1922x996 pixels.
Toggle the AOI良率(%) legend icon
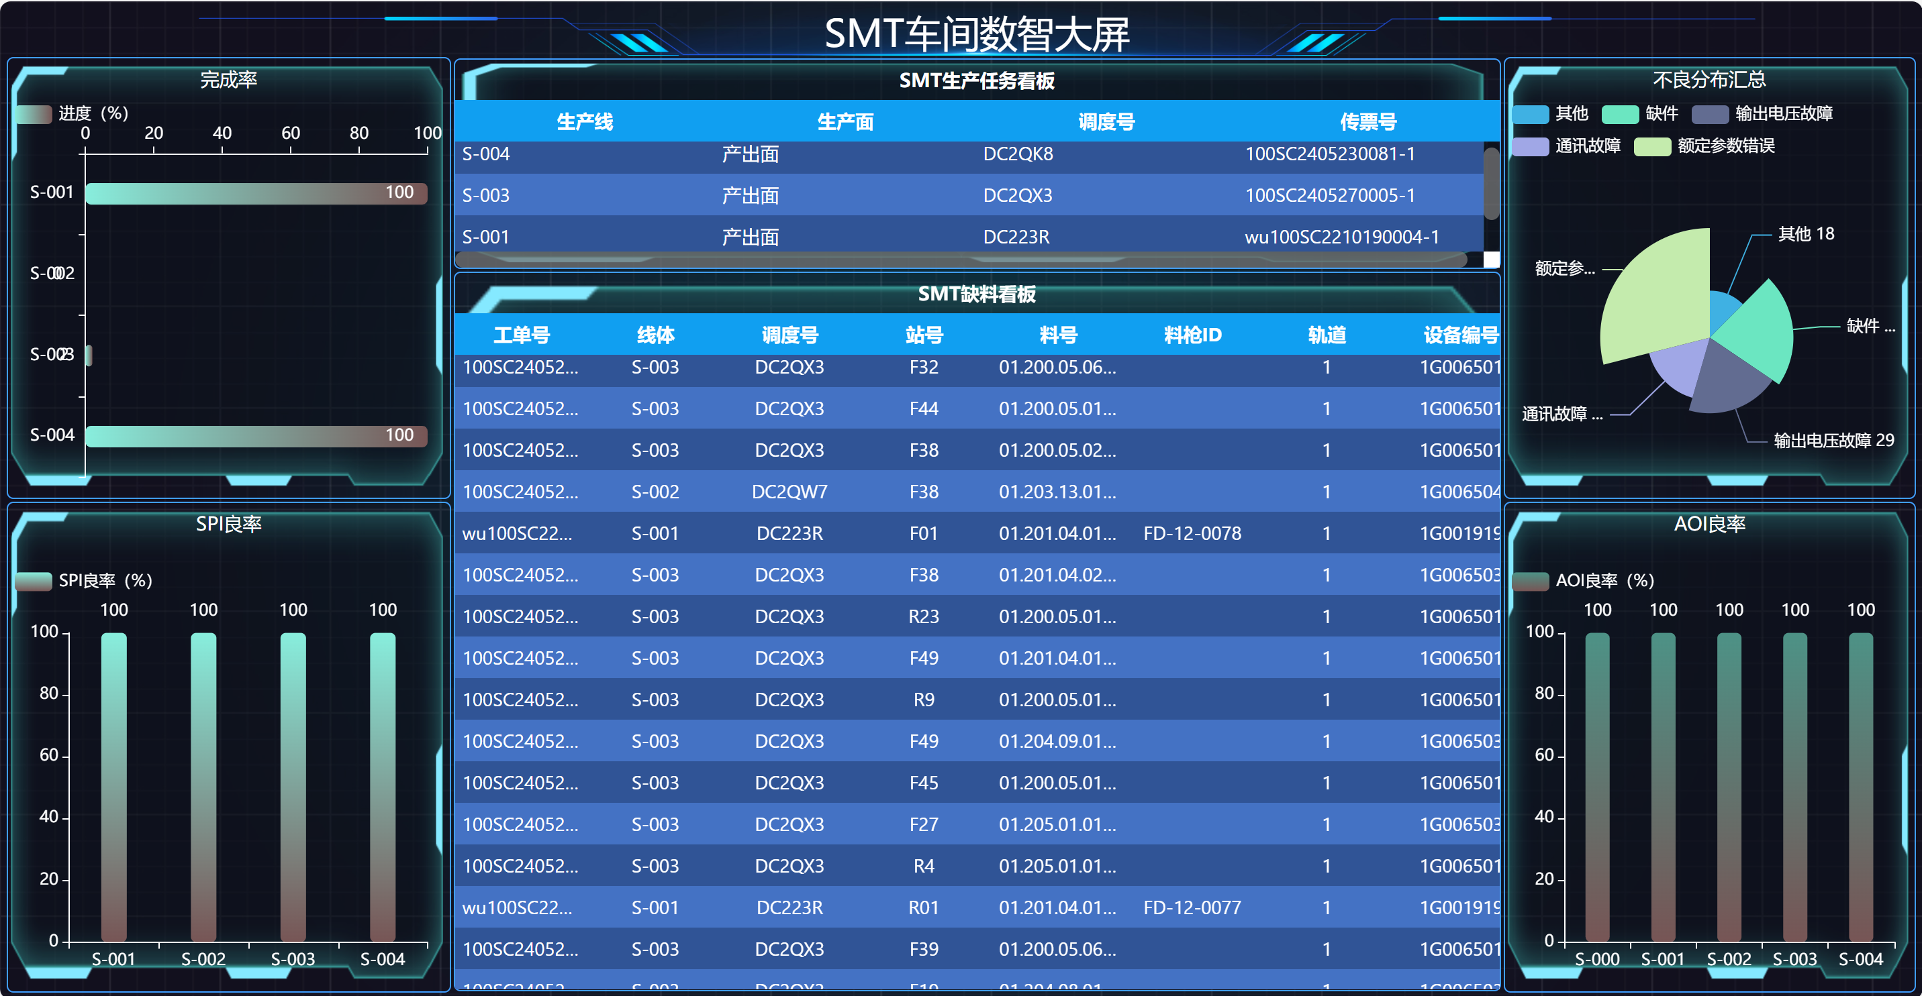tap(1531, 581)
